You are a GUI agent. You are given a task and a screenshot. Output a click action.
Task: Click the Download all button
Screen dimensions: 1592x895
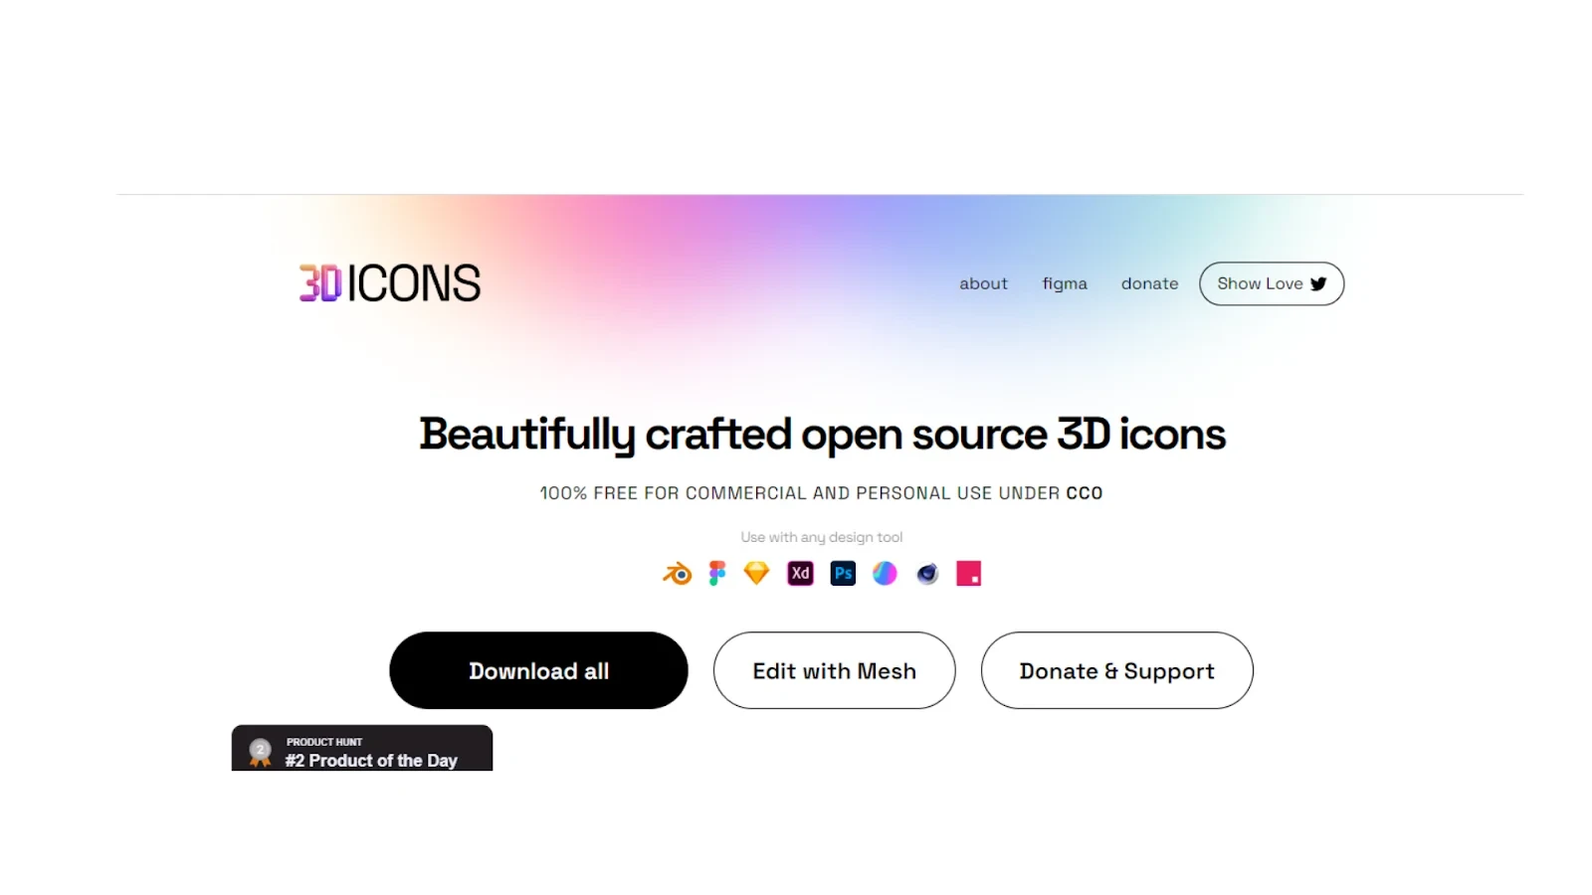coord(538,670)
